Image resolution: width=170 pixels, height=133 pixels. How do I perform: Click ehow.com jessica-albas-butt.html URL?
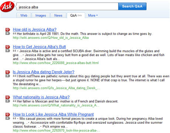coord(56,63)
